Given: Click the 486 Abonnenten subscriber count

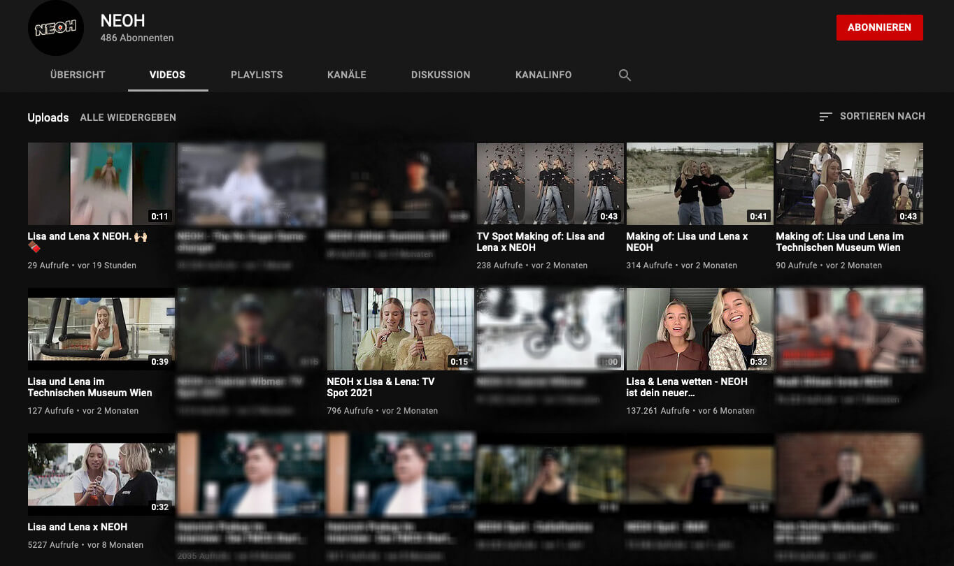Looking at the screenshot, I should [137, 38].
